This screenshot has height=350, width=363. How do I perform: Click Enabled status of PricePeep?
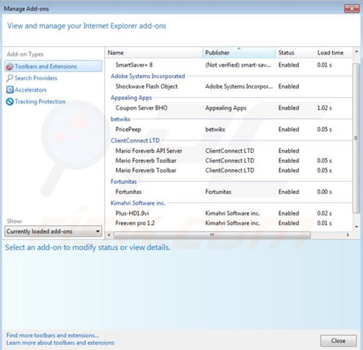click(x=289, y=129)
